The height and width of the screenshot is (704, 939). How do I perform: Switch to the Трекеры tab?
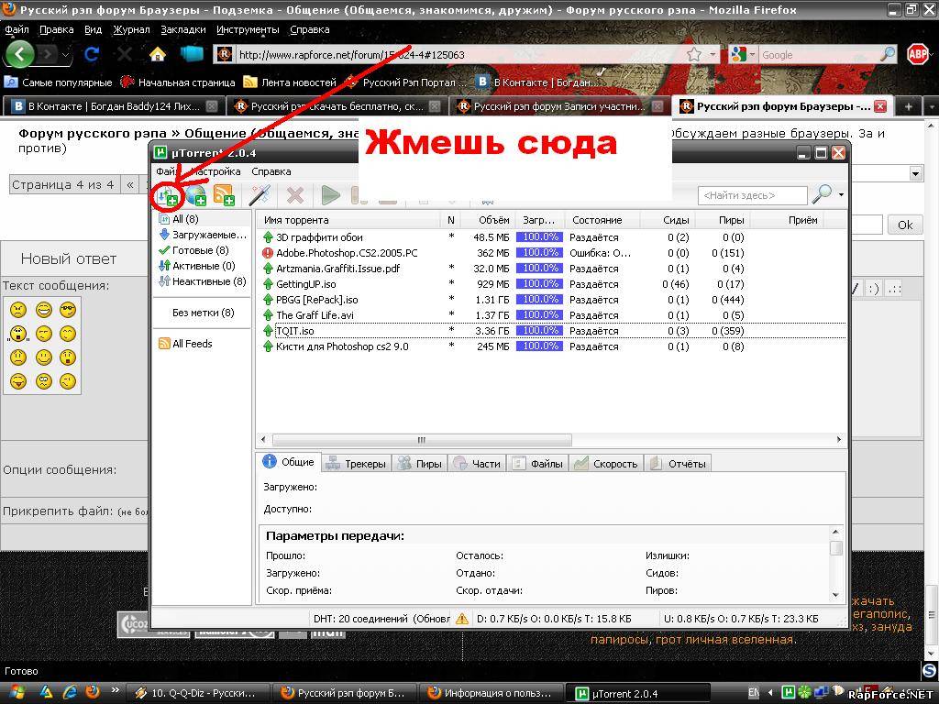coord(358,463)
